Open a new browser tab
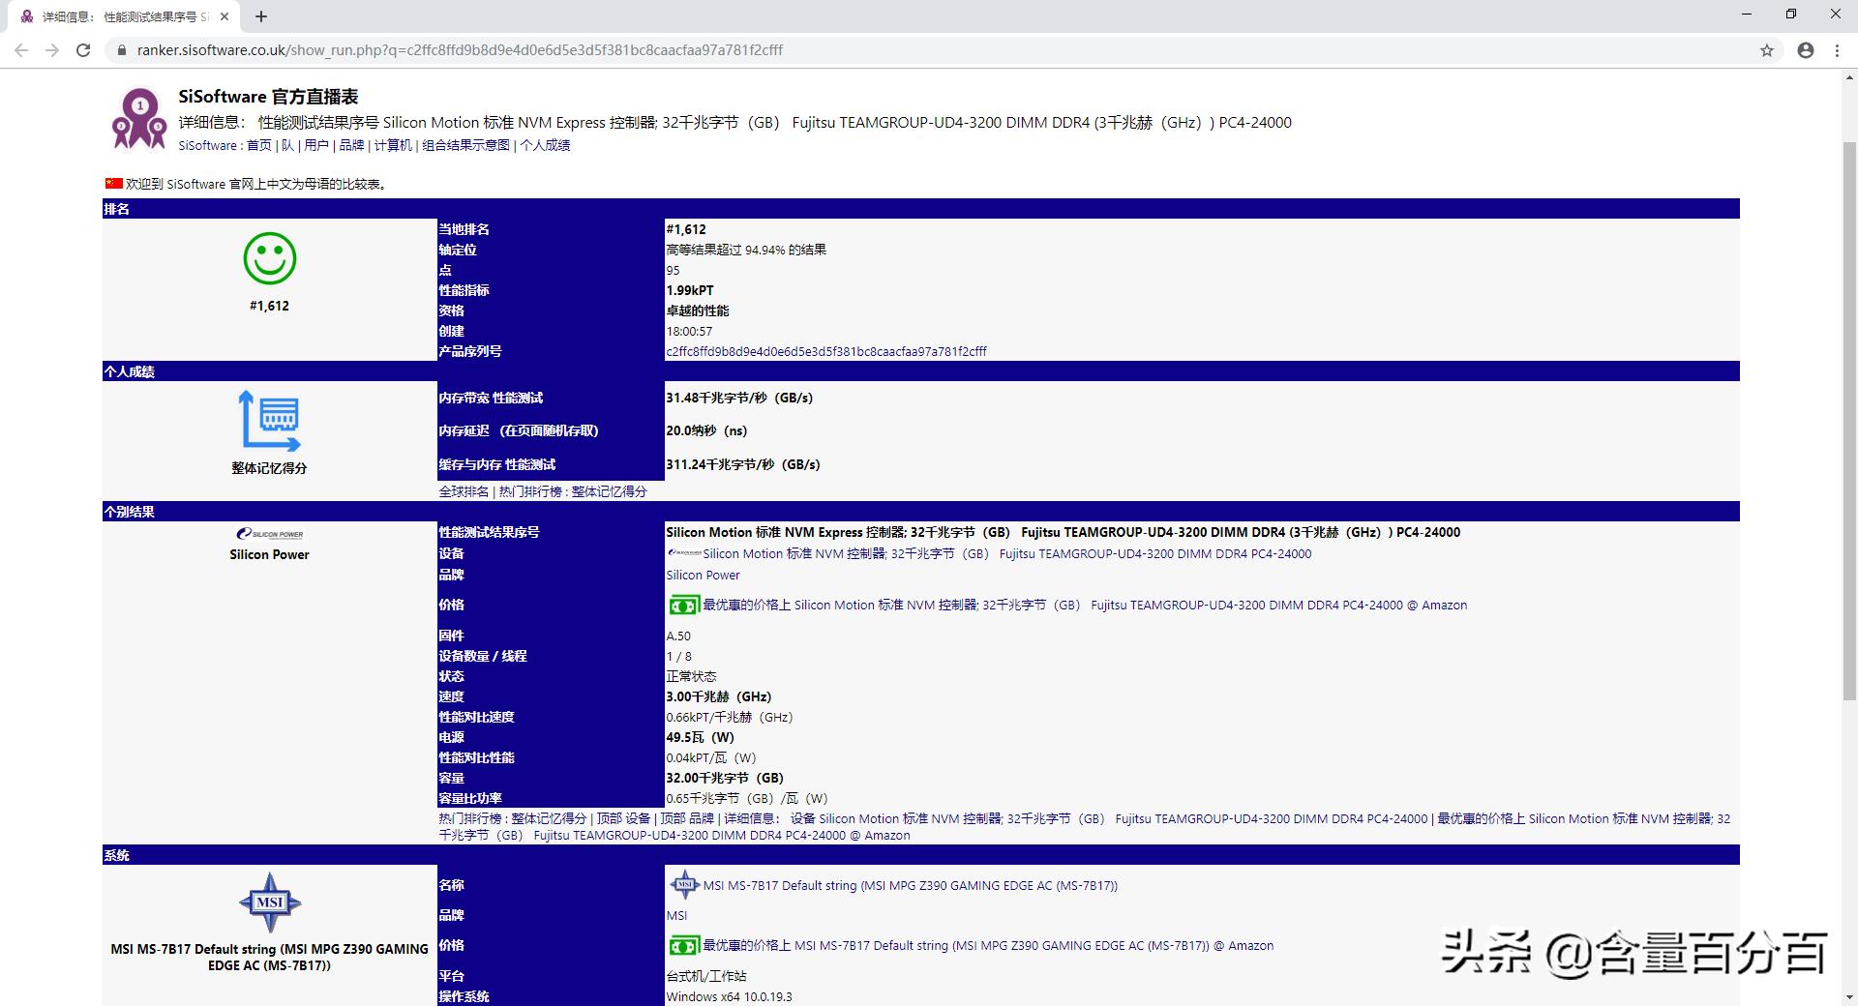Screen dimensions: 1858x1006 point(261,16)
